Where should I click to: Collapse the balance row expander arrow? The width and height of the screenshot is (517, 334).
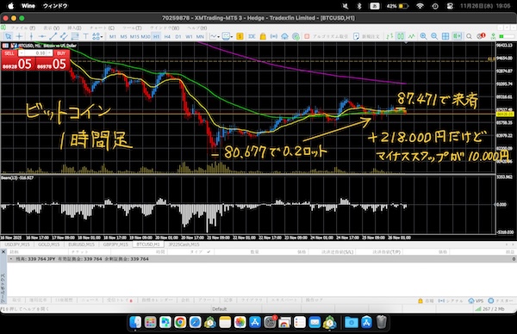pos(11,259)
